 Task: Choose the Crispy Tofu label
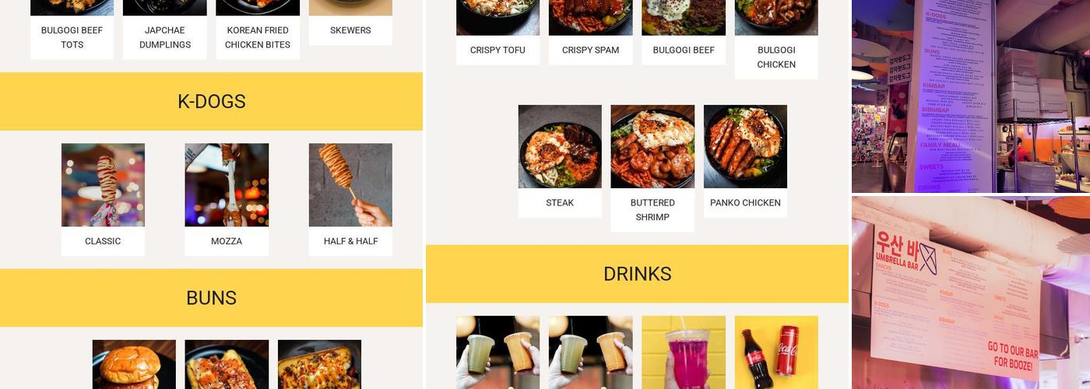coord(498,50)
